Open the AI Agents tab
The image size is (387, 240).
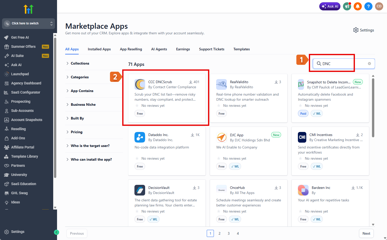pyautogui.click(x=159, y=49)
